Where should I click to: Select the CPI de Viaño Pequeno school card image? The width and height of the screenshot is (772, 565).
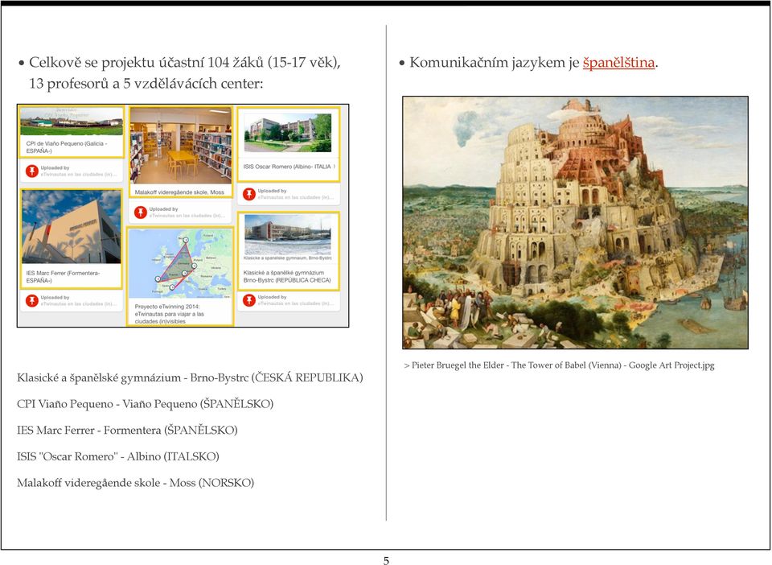(72, 122)
